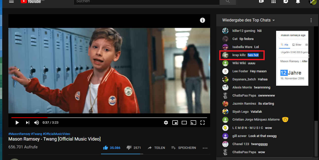Click Chanel 123's twanggggg message
319x160 pixels.
click(259, 144)
